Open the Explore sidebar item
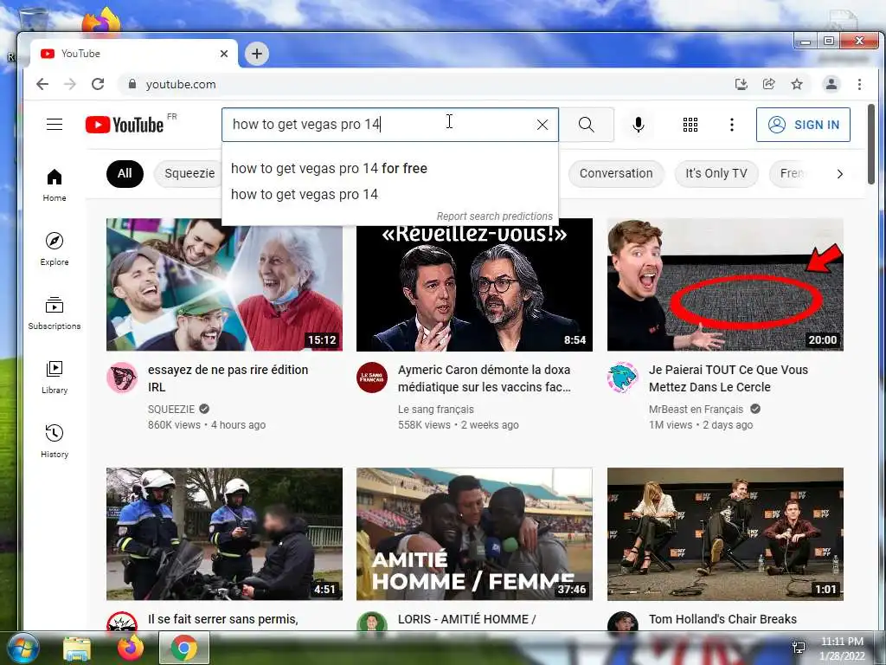This screenshot has width=886, height=665. tap(55, 249)
